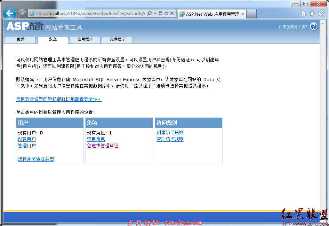
Task: Stop loading with the address bar X
Action: click(172, 13)
